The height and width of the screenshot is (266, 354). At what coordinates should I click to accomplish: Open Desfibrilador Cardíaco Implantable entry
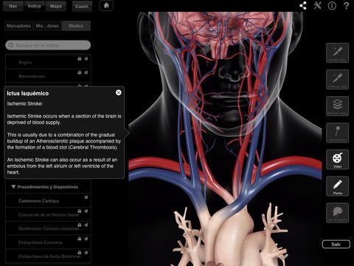tap(48, 228)
